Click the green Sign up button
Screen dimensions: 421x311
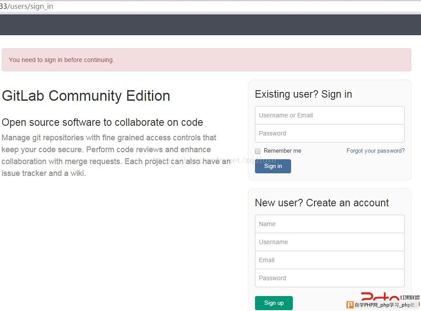click(x=274, y=303)
